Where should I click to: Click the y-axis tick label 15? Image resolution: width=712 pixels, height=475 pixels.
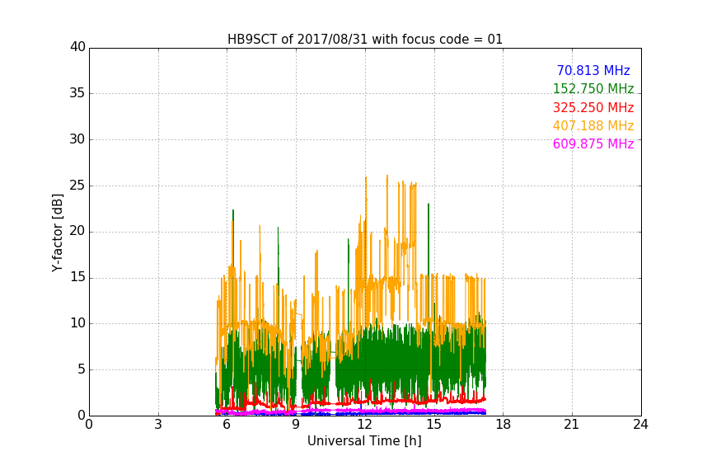77,277
